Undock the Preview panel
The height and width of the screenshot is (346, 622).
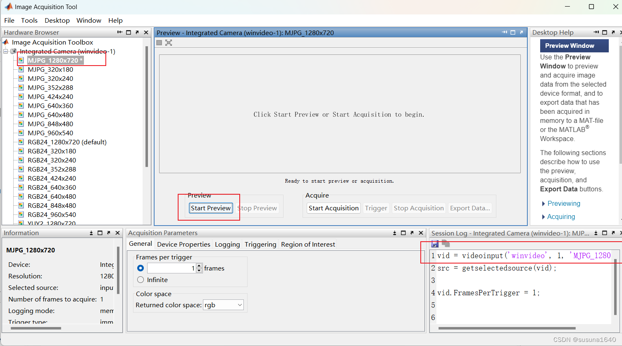pyautogui.click(x=522, y=32)
